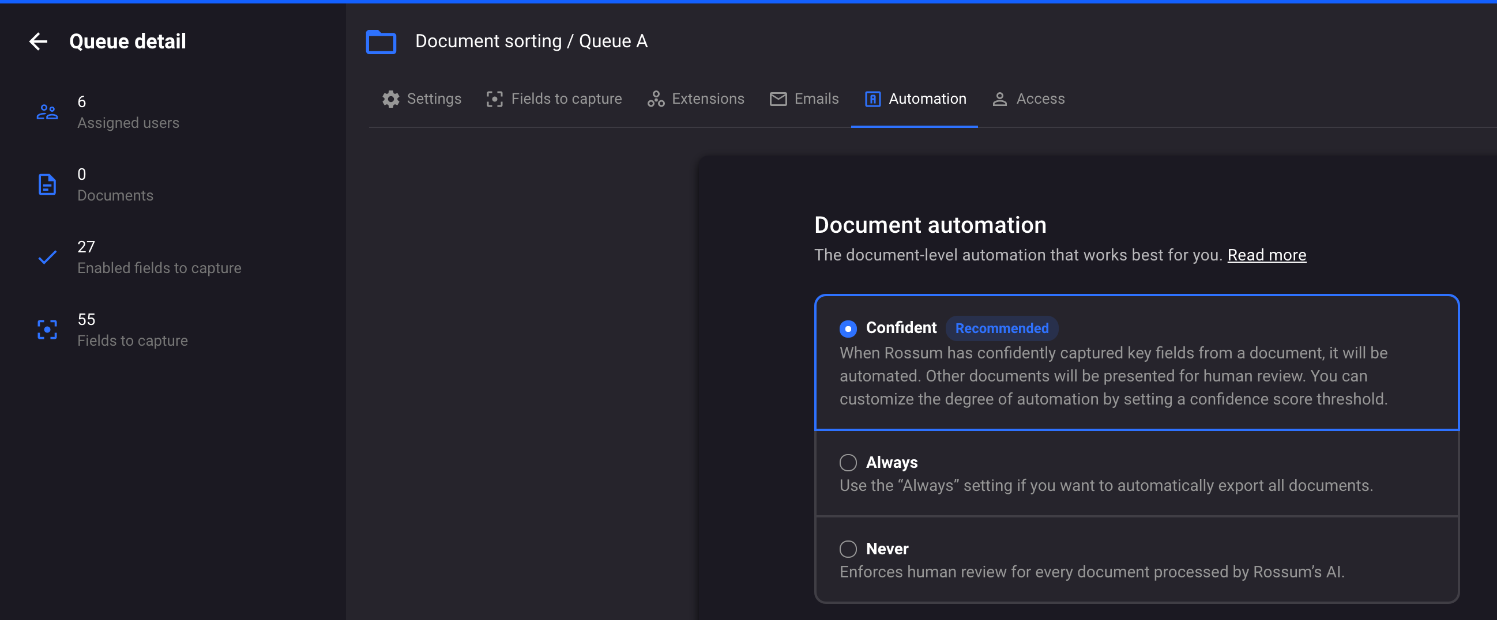Screen dimensions: 1497x620
Task: Click the text "Enforces human review for every document"
Action: tap(995, 572)
